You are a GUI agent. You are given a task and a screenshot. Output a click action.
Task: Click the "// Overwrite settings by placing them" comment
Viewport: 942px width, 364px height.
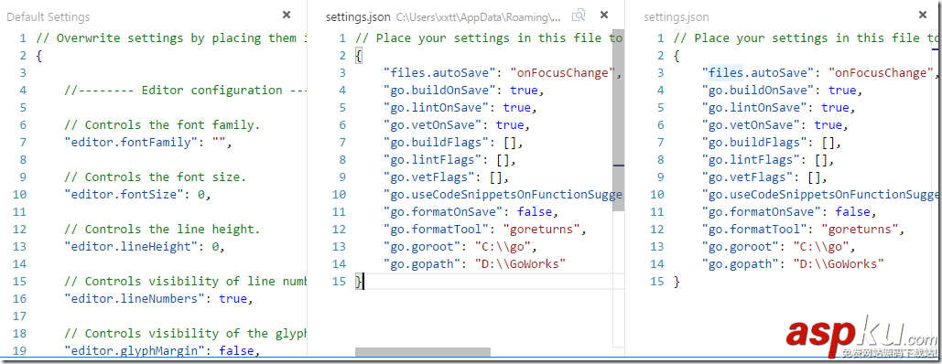point(171,38)
